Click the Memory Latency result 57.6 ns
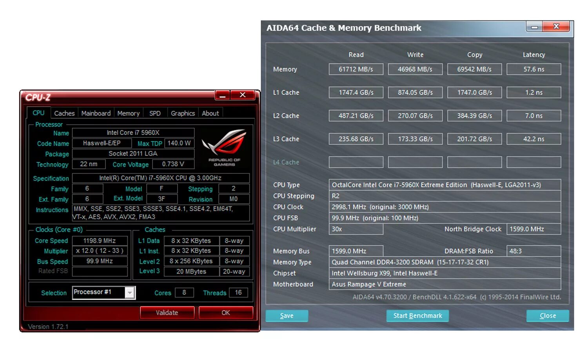This screenshot has height=344, width=588. point(534,69)
